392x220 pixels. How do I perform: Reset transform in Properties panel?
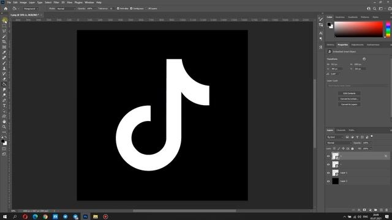point(364,59)
